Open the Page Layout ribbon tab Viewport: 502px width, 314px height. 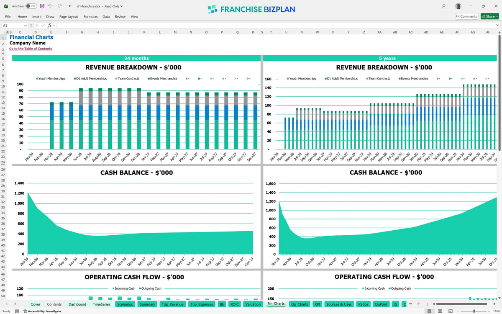(x=69, y=17)
